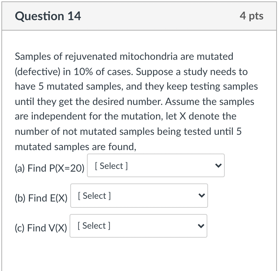The width and height of the screenshot is (279, 271).
Task: Click the chevron arrow on the V(X) dropdown
Action: pyautogui.click(x=201, y=226)
